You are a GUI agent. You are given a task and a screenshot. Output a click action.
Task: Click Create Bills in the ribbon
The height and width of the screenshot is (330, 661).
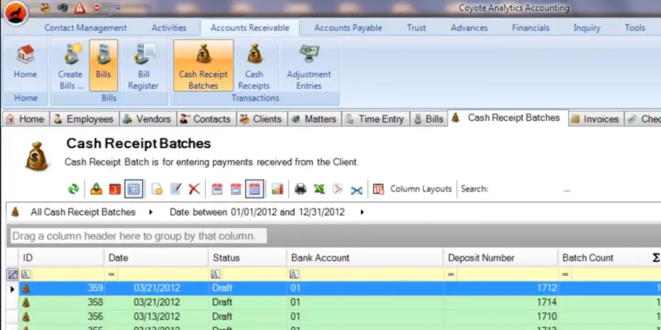pos(70,65)
